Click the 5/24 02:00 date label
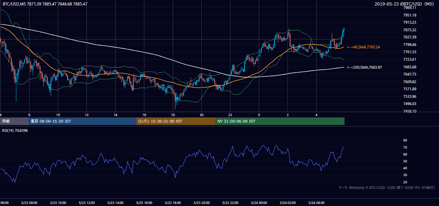Image resolution: width=439 pixels, height=206 pixels. pos(288,203)
